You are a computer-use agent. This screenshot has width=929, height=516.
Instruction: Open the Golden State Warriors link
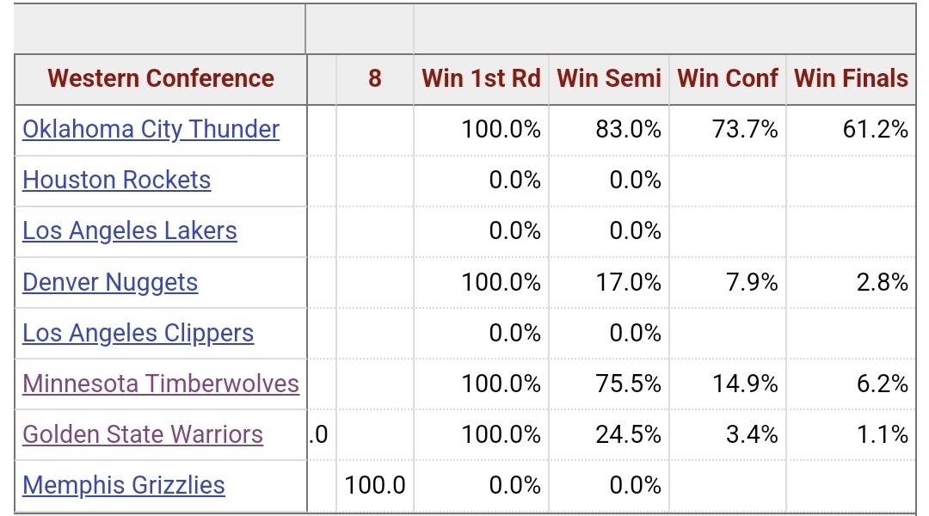[143, 434]
